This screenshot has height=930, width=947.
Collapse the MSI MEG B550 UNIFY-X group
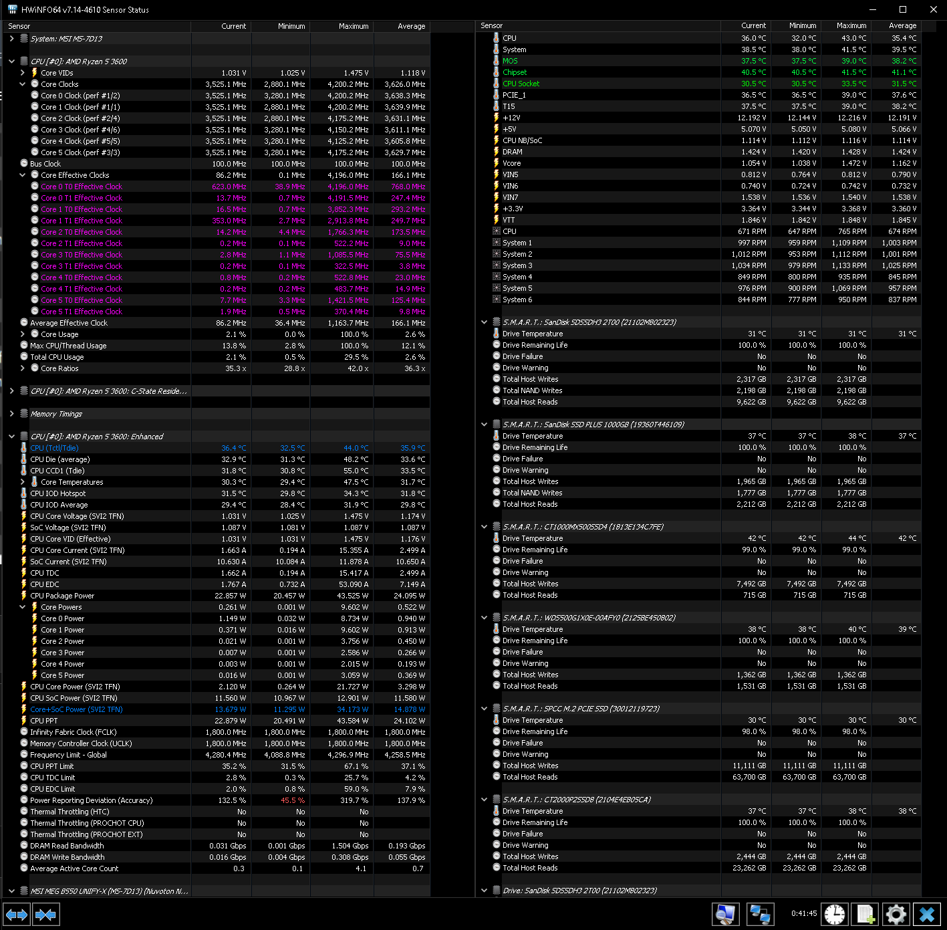pyautogui.click(x=11, y=891)
